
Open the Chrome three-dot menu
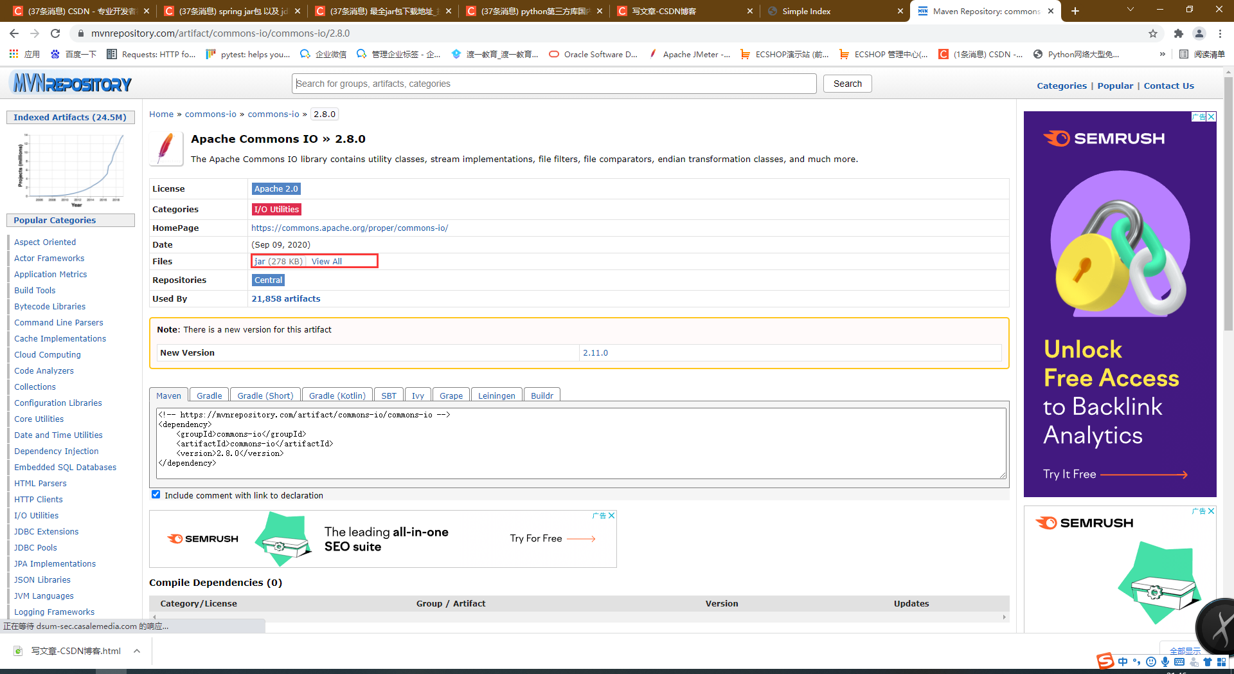[x=1220, y=33]
